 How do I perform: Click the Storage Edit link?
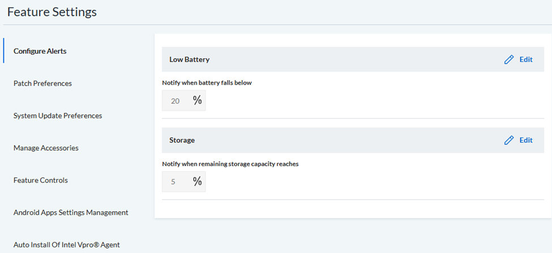point(526,140)
